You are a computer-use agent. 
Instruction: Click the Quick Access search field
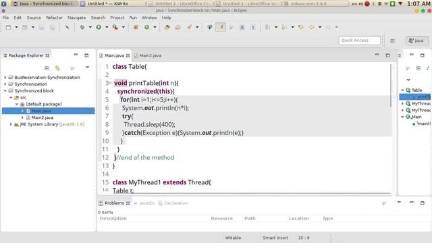(359, 40)
